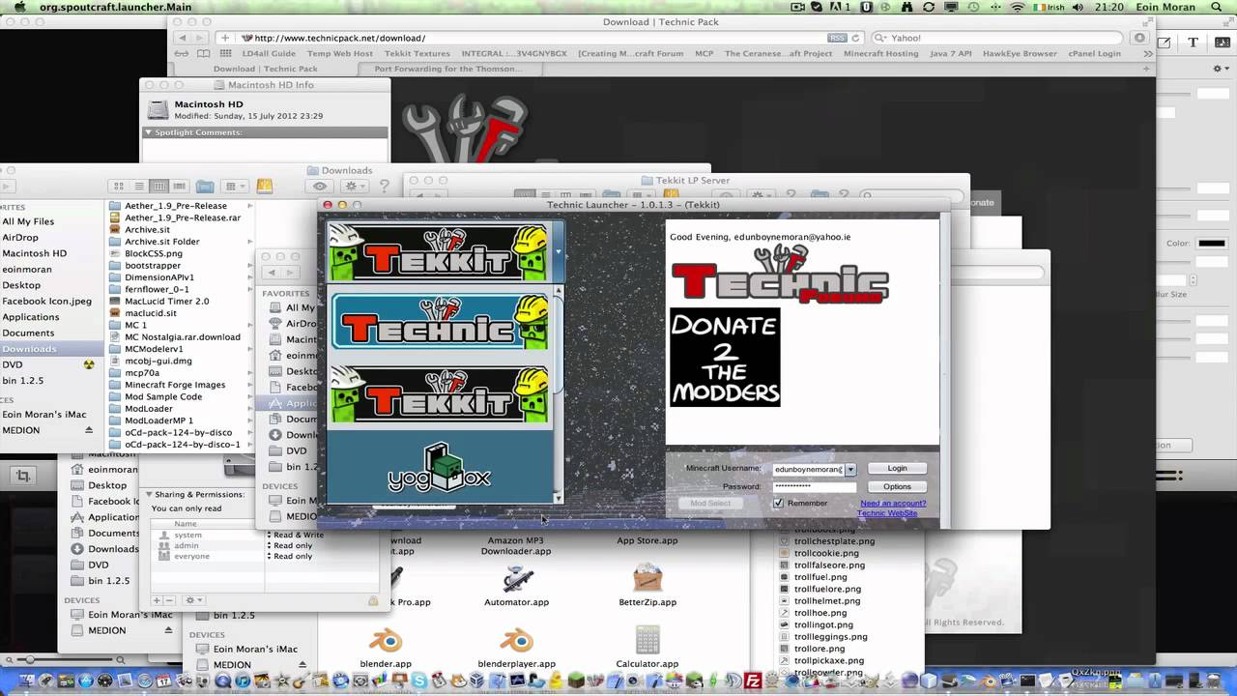Click the black Color swatch in right panel
This screenshot has width=1237, height=696.
(1212, 243)
